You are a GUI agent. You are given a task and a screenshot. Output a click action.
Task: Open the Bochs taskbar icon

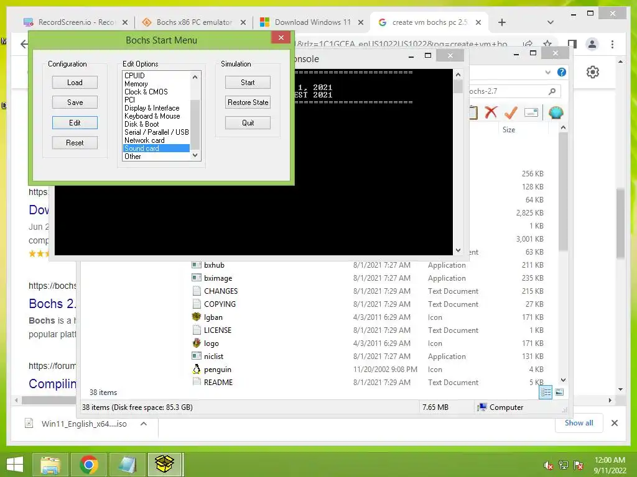point(165,465)
